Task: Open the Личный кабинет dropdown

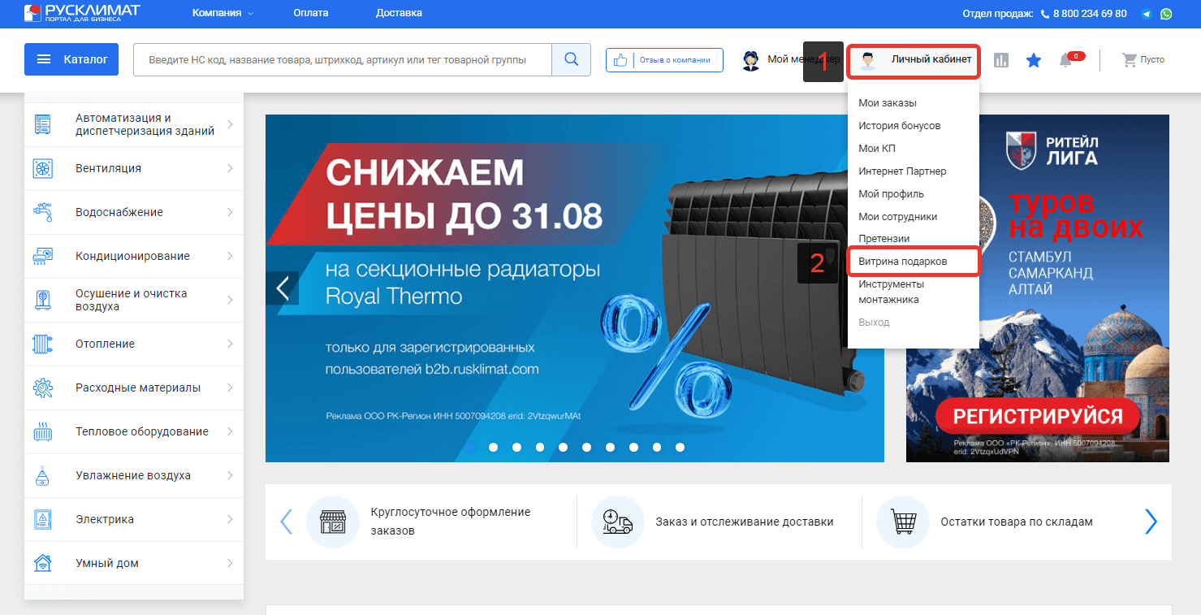Action: click(x=914, y=61)
